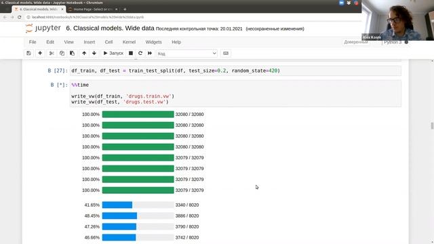Click the page vertical scrollbar thumb
Viewport: 434px width, 244px height.
pyautogui.click(x=432, y=125)
